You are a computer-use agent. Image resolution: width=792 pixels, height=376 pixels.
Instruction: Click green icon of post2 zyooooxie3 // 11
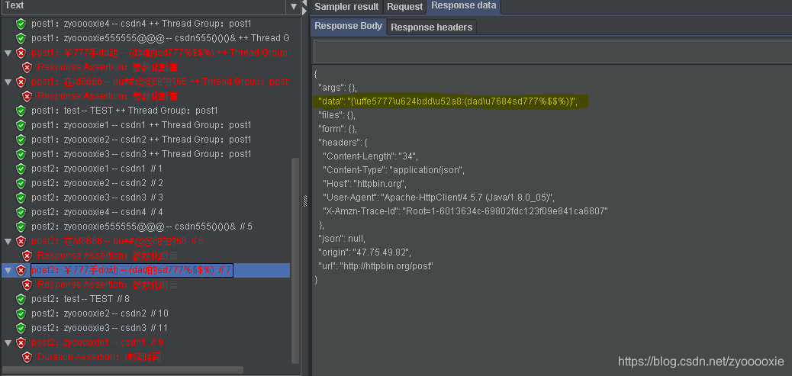pos(21,328)
